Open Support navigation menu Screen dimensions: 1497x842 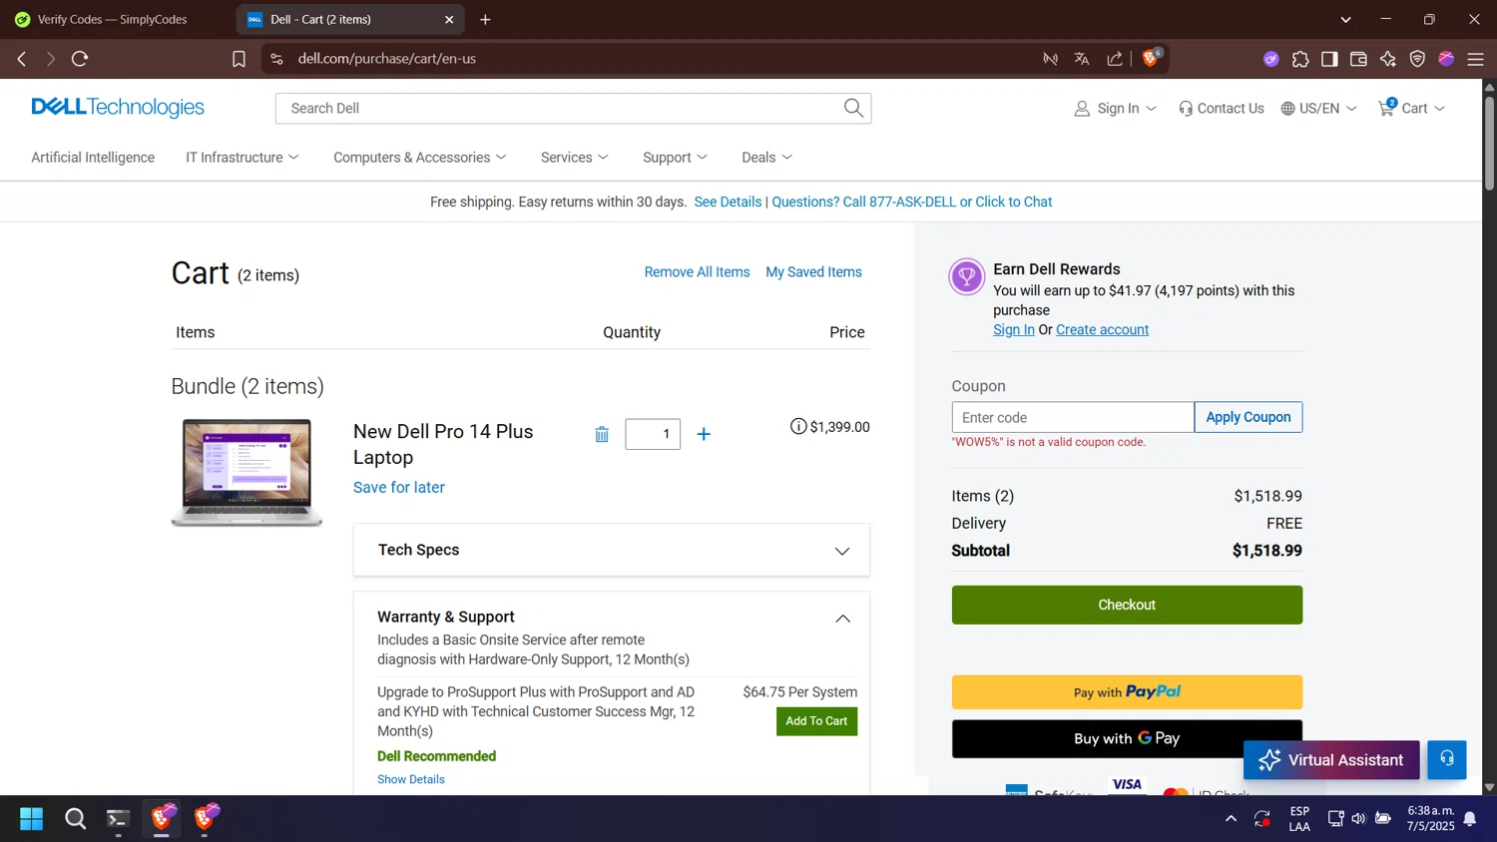click(x=676, y=158)
